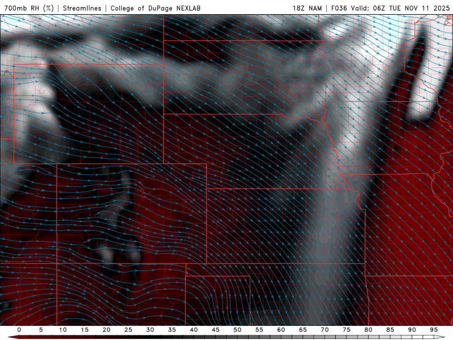Select the '70' color scale value
Viewport: 453px width, 340px height.
point(324,330)
